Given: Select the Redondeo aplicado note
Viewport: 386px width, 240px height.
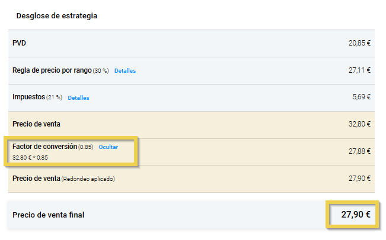Looking at the screenshot, I should pyautogui.click(x=88, y=179).
